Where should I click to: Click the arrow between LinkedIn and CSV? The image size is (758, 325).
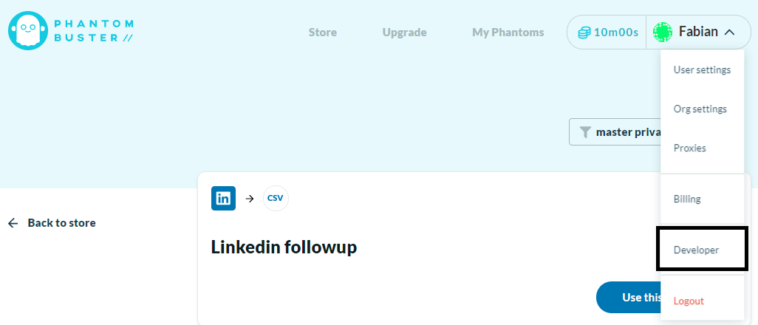[x=250, y=198]
